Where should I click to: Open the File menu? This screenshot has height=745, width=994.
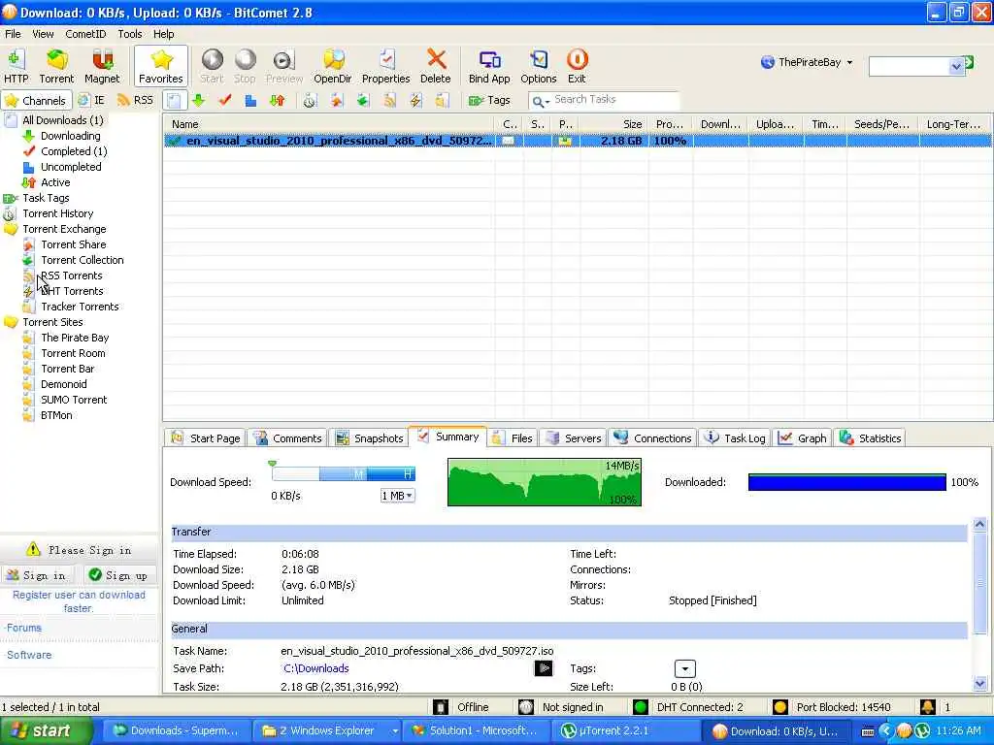[x=13, y=34]
